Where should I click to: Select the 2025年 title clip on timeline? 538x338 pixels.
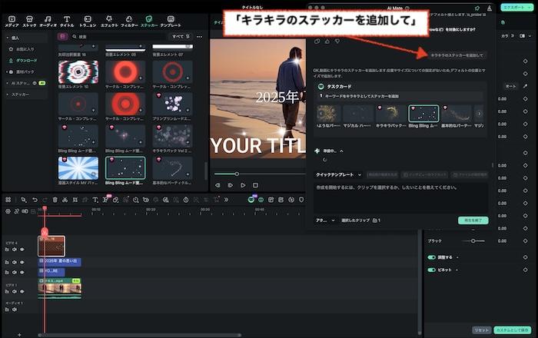click(59, 261)
